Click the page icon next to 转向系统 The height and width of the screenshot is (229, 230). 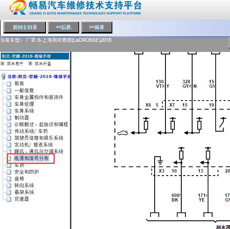pyautogui.click(x=9, y=186)
